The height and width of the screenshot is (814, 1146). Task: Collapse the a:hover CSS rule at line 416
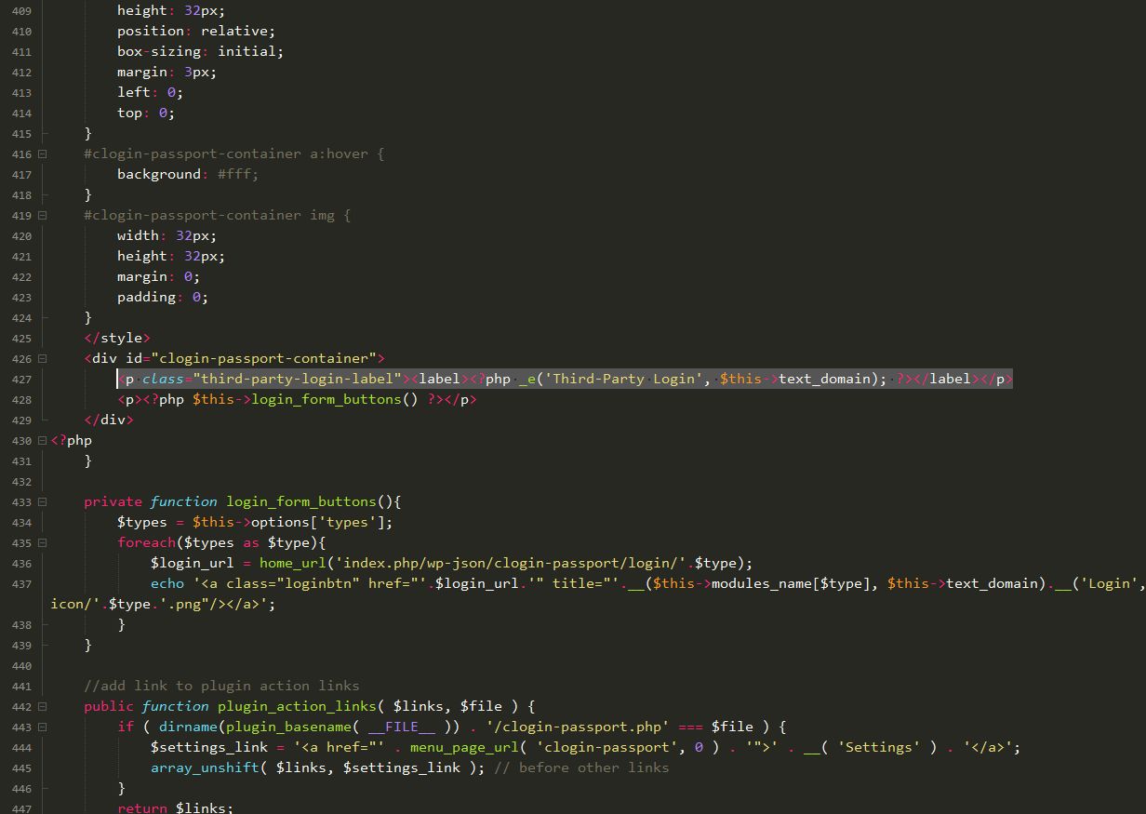pos(43,154)
